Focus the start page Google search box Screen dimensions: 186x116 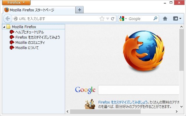tap(138, 90)
